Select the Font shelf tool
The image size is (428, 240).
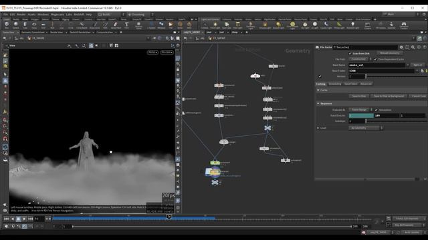(126, 25)
